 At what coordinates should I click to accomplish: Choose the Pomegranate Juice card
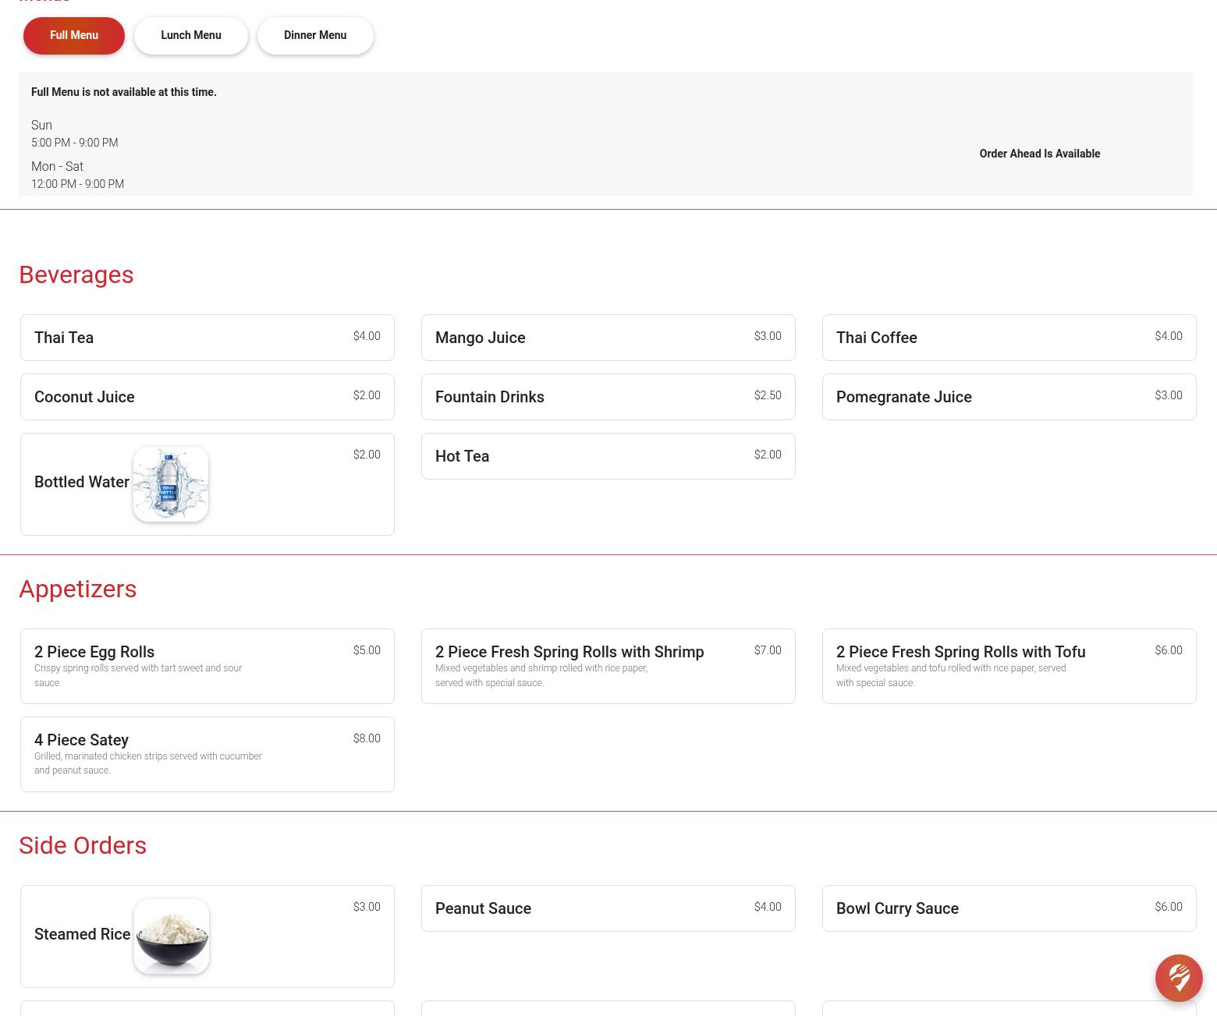pyautogui.click(x=1009, y=397)
